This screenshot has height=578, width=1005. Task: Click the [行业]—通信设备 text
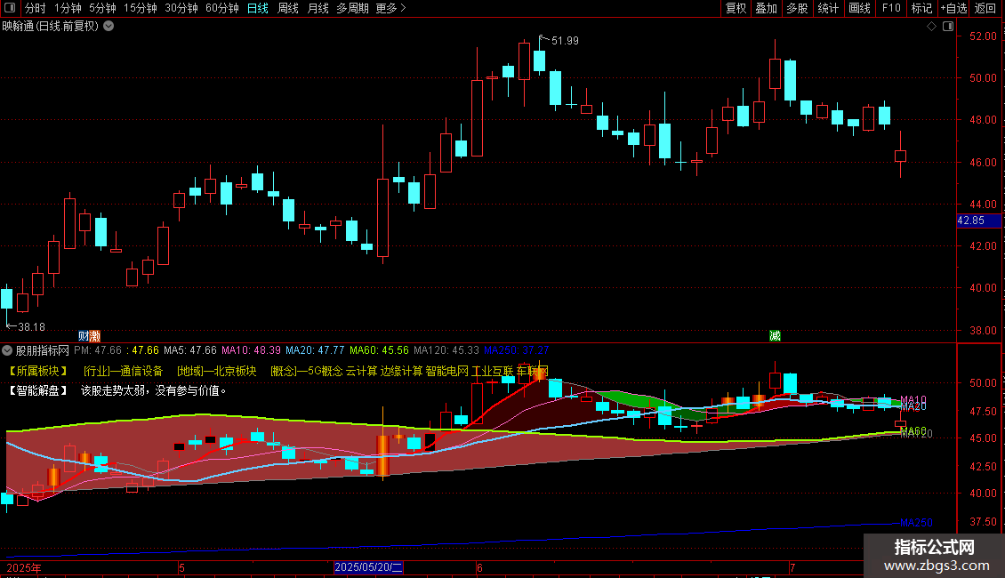(x=123, y=371)
